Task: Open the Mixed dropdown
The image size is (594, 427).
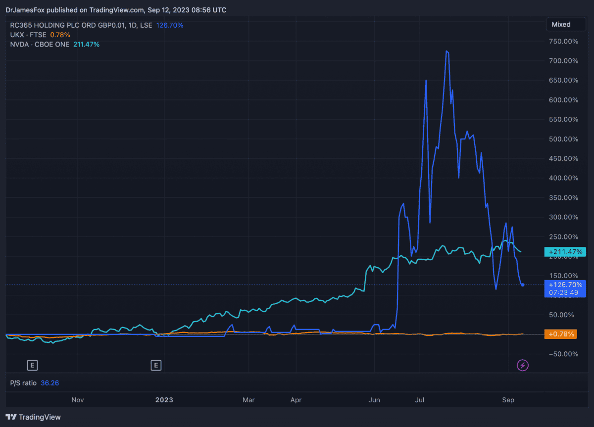Action: pos(561,24)
